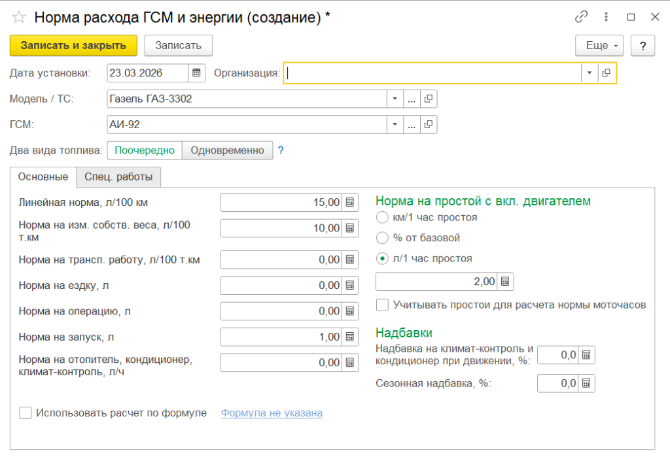Click Записать и закрыть button
Viewport: 670px width, 457px height.
pyautogui.click(x=73, y=45)
